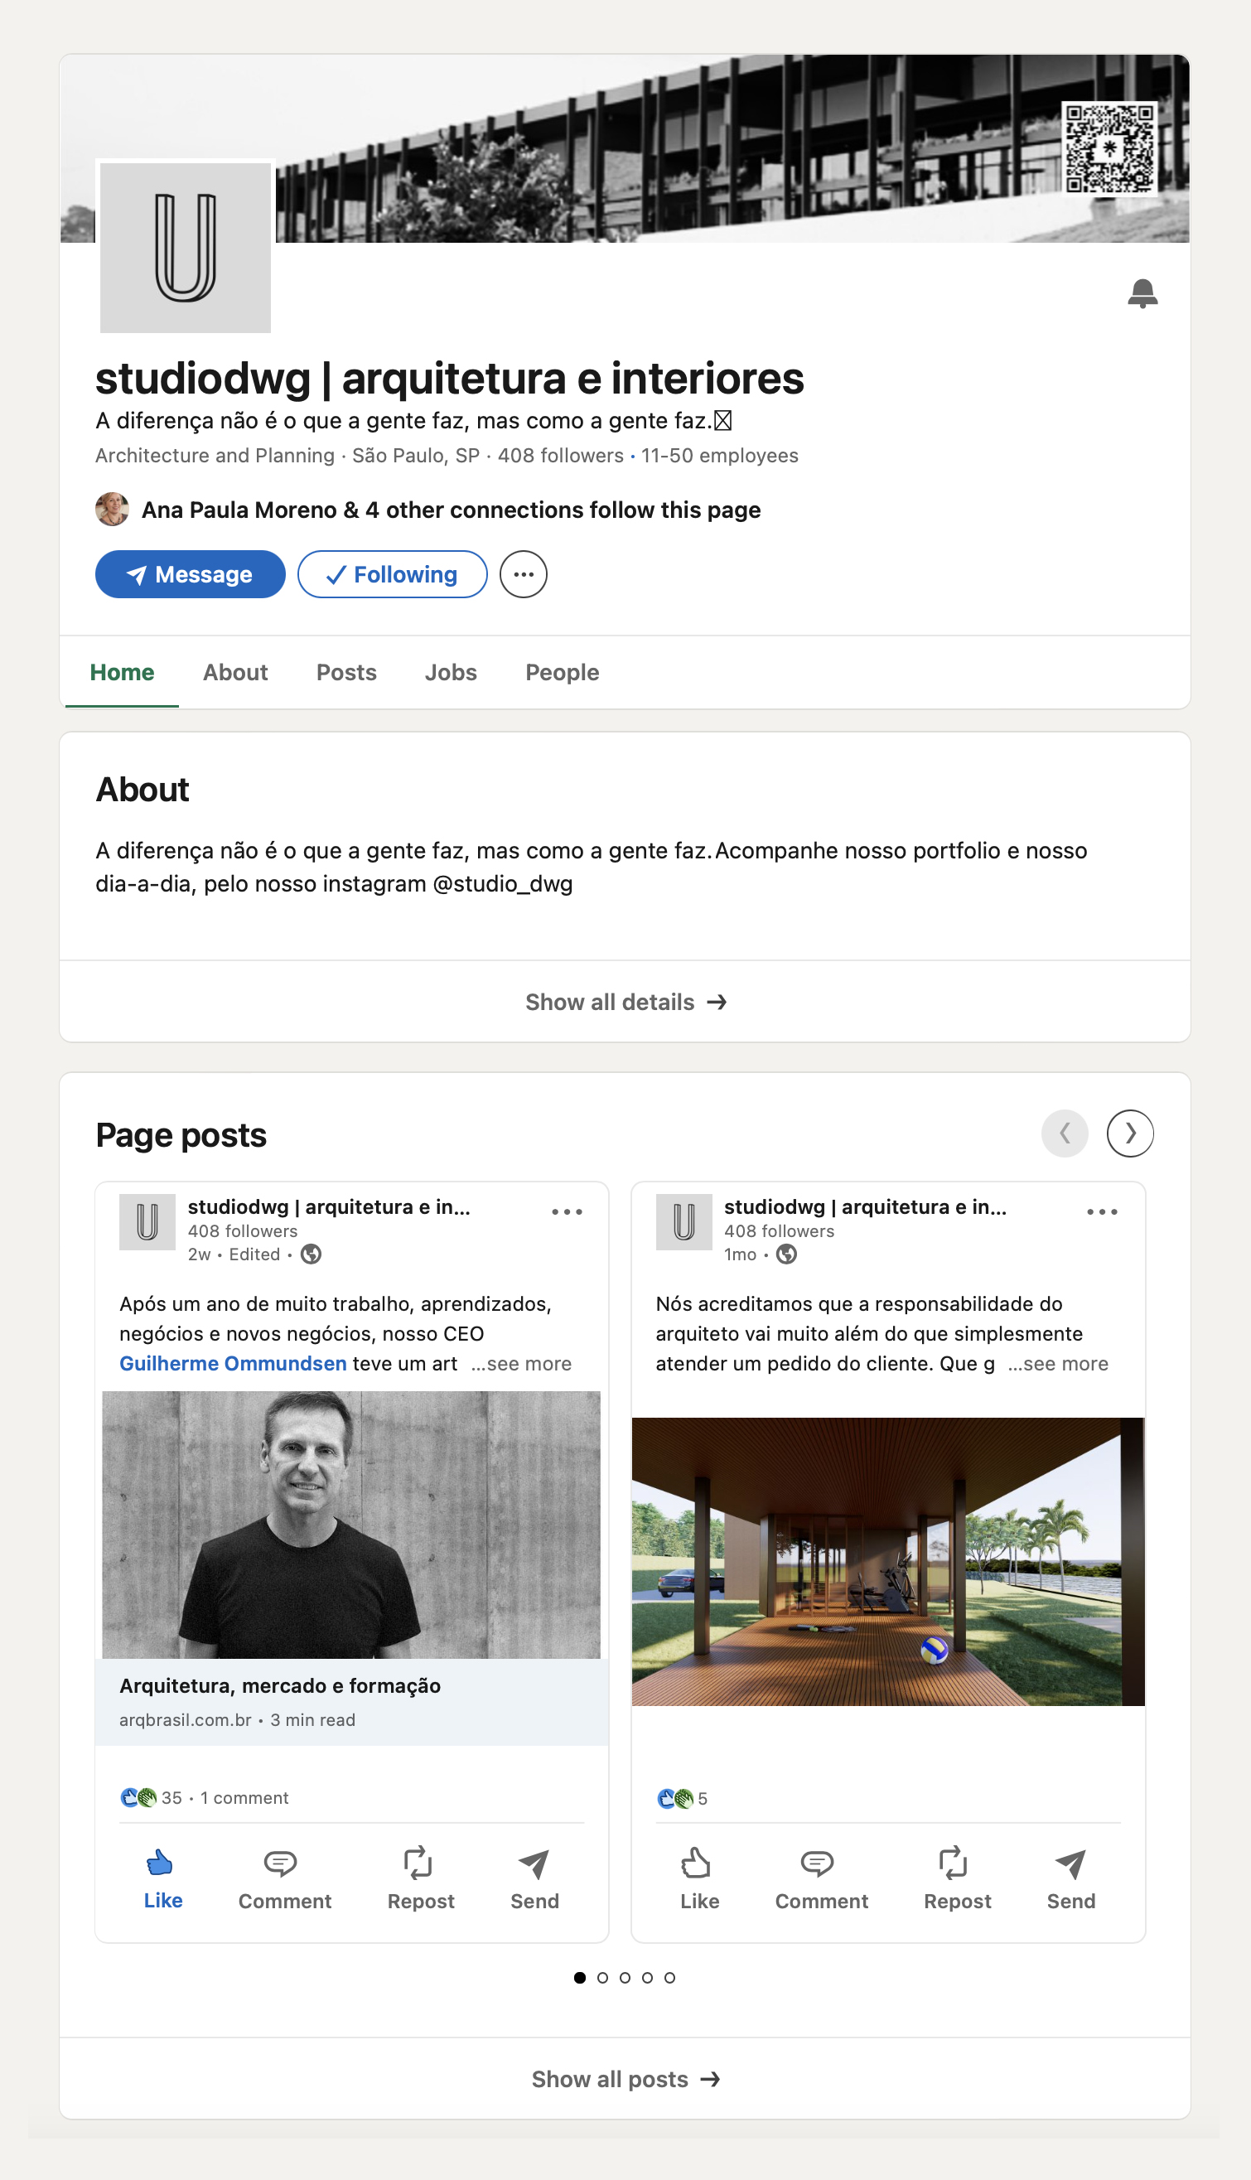The image size is (1251, 2180).
Task: Message studiodwg
Action: point(190,574)
